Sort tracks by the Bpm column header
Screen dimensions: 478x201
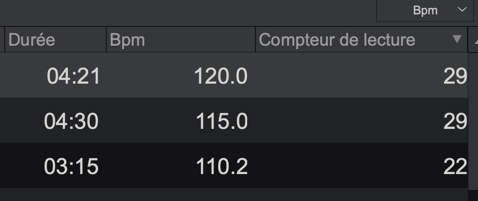(x=127, y=40)
